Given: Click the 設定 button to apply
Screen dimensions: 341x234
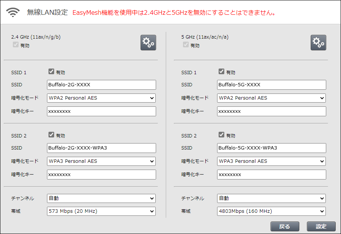Looking at the screenshot, I should (321, 226).
